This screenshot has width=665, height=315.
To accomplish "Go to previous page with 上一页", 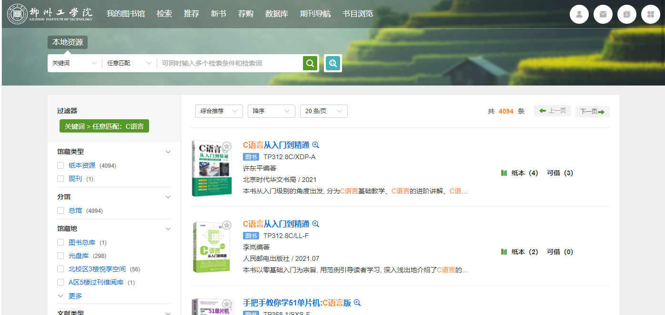I will [x=552, y=111].
